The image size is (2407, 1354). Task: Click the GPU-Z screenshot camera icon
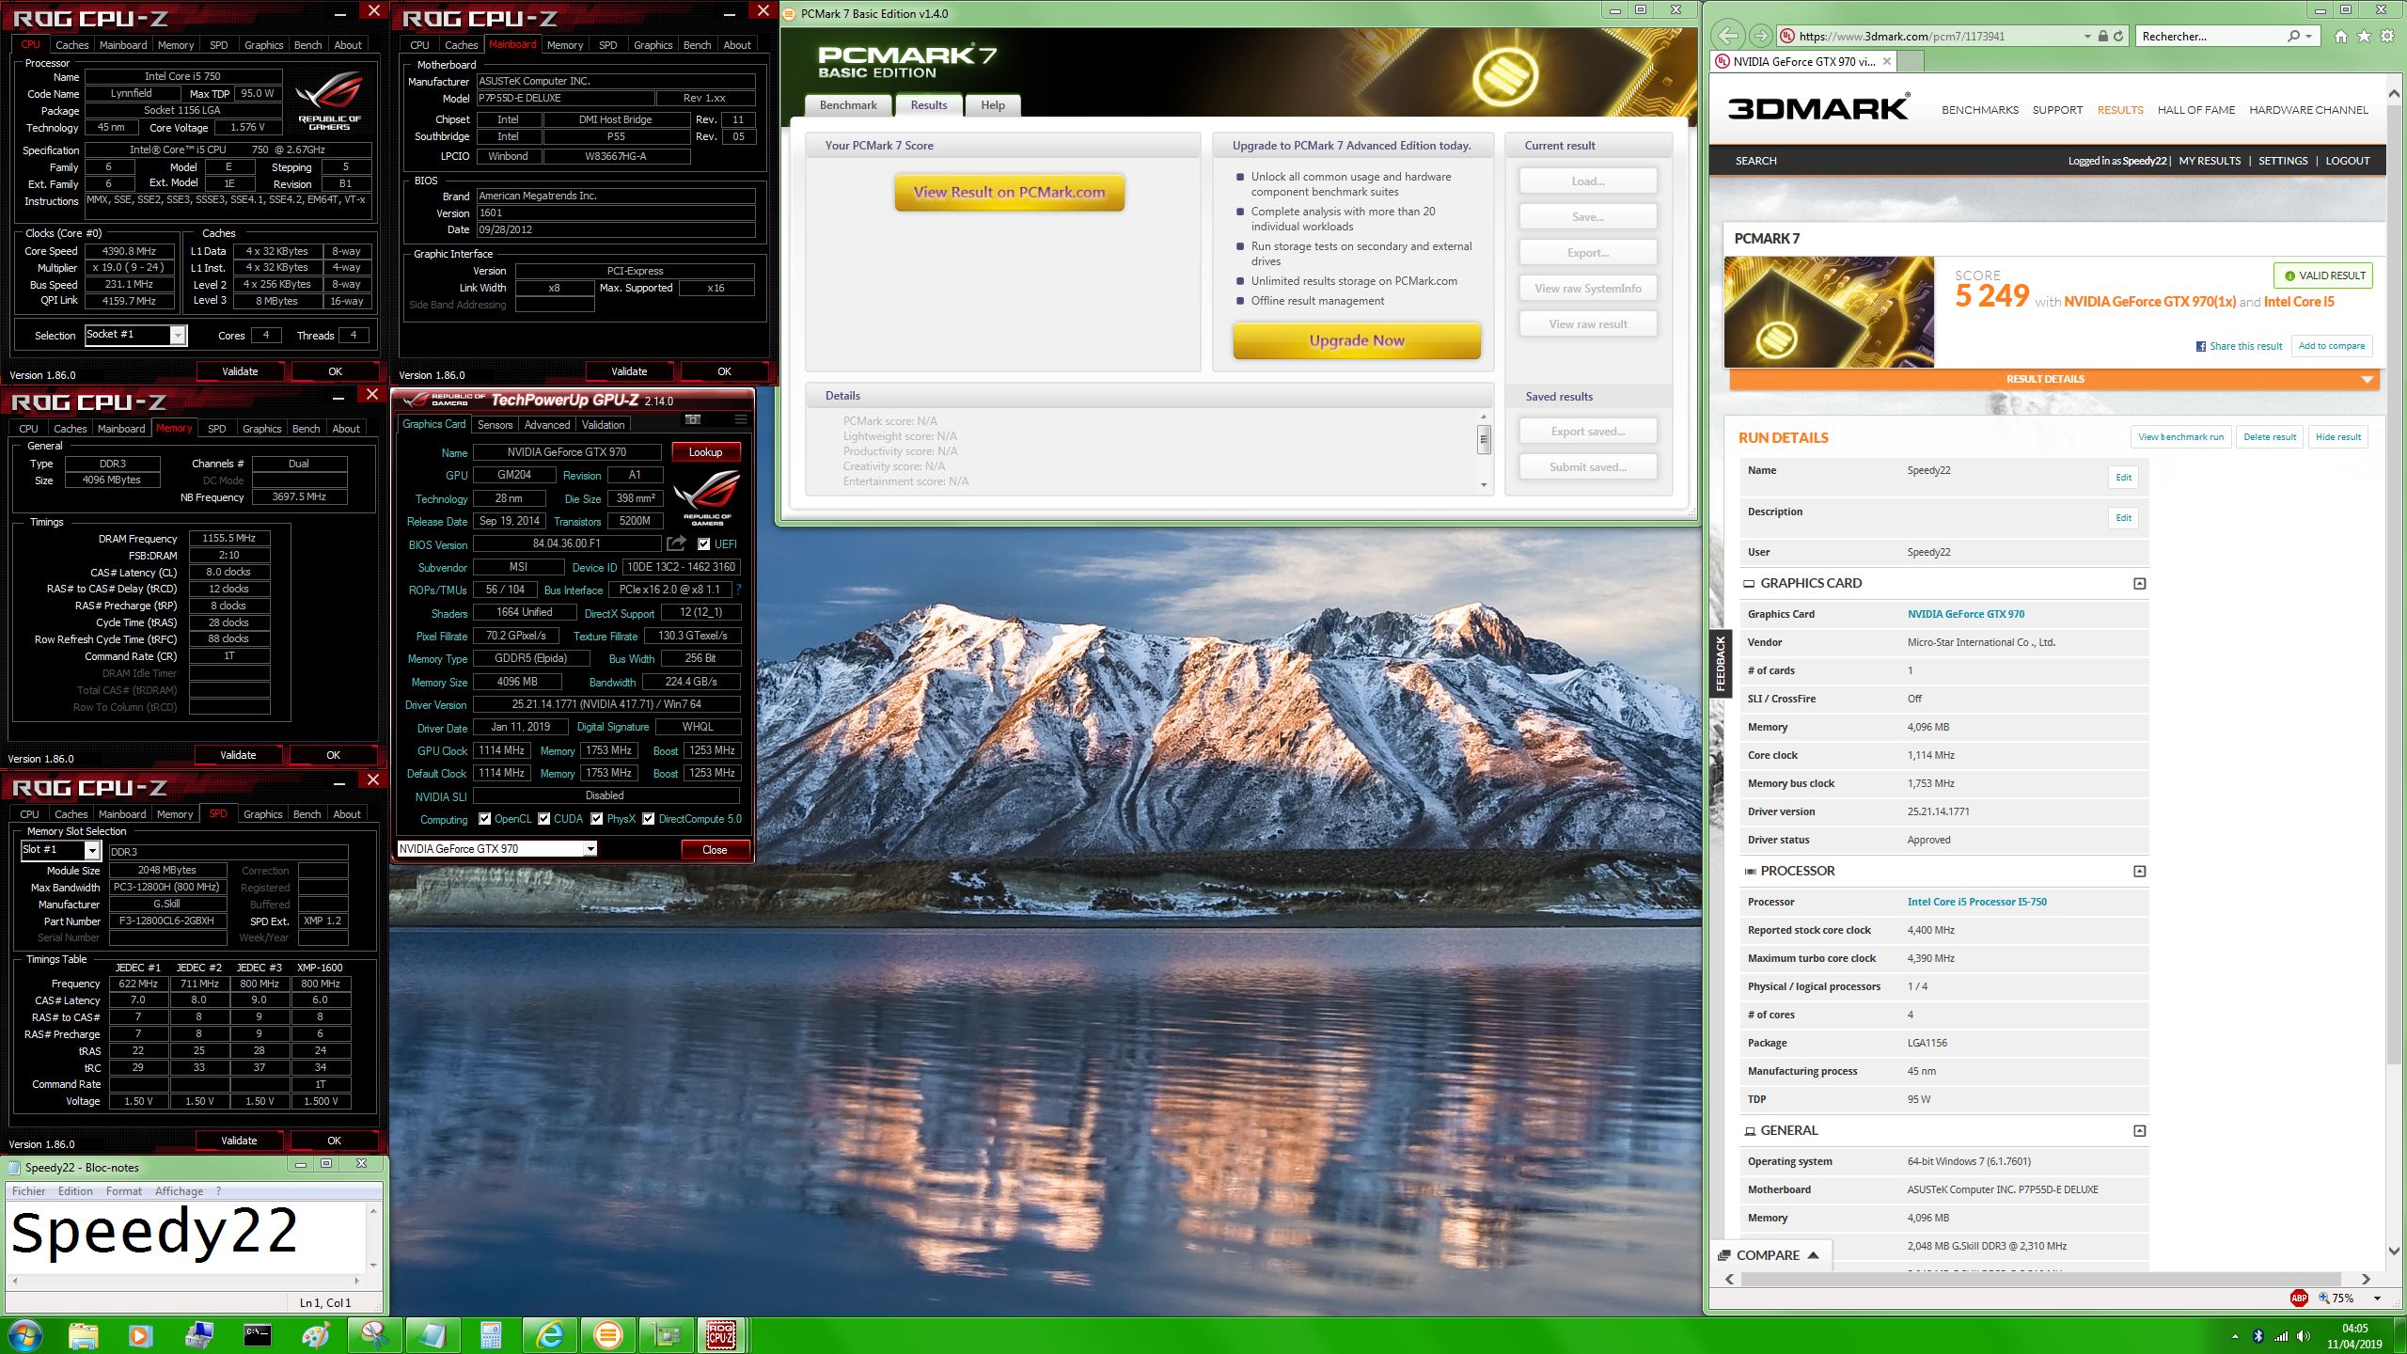click(693, 419)
